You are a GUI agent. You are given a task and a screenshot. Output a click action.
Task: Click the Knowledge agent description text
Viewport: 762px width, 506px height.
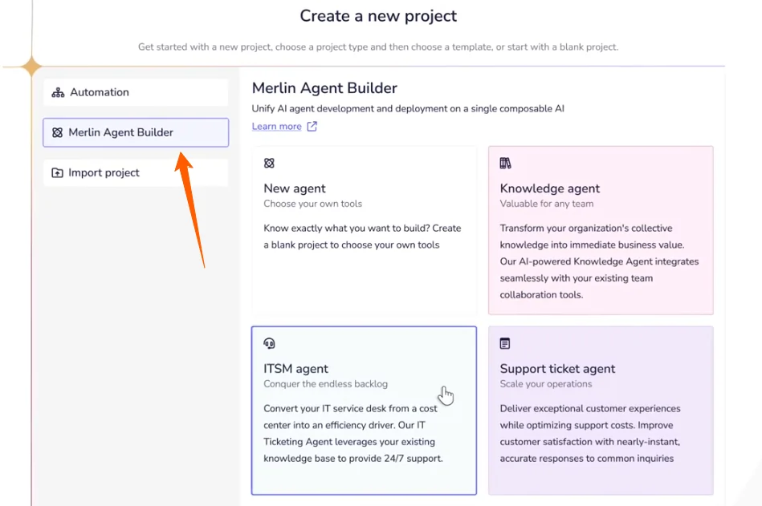[599, 261]
